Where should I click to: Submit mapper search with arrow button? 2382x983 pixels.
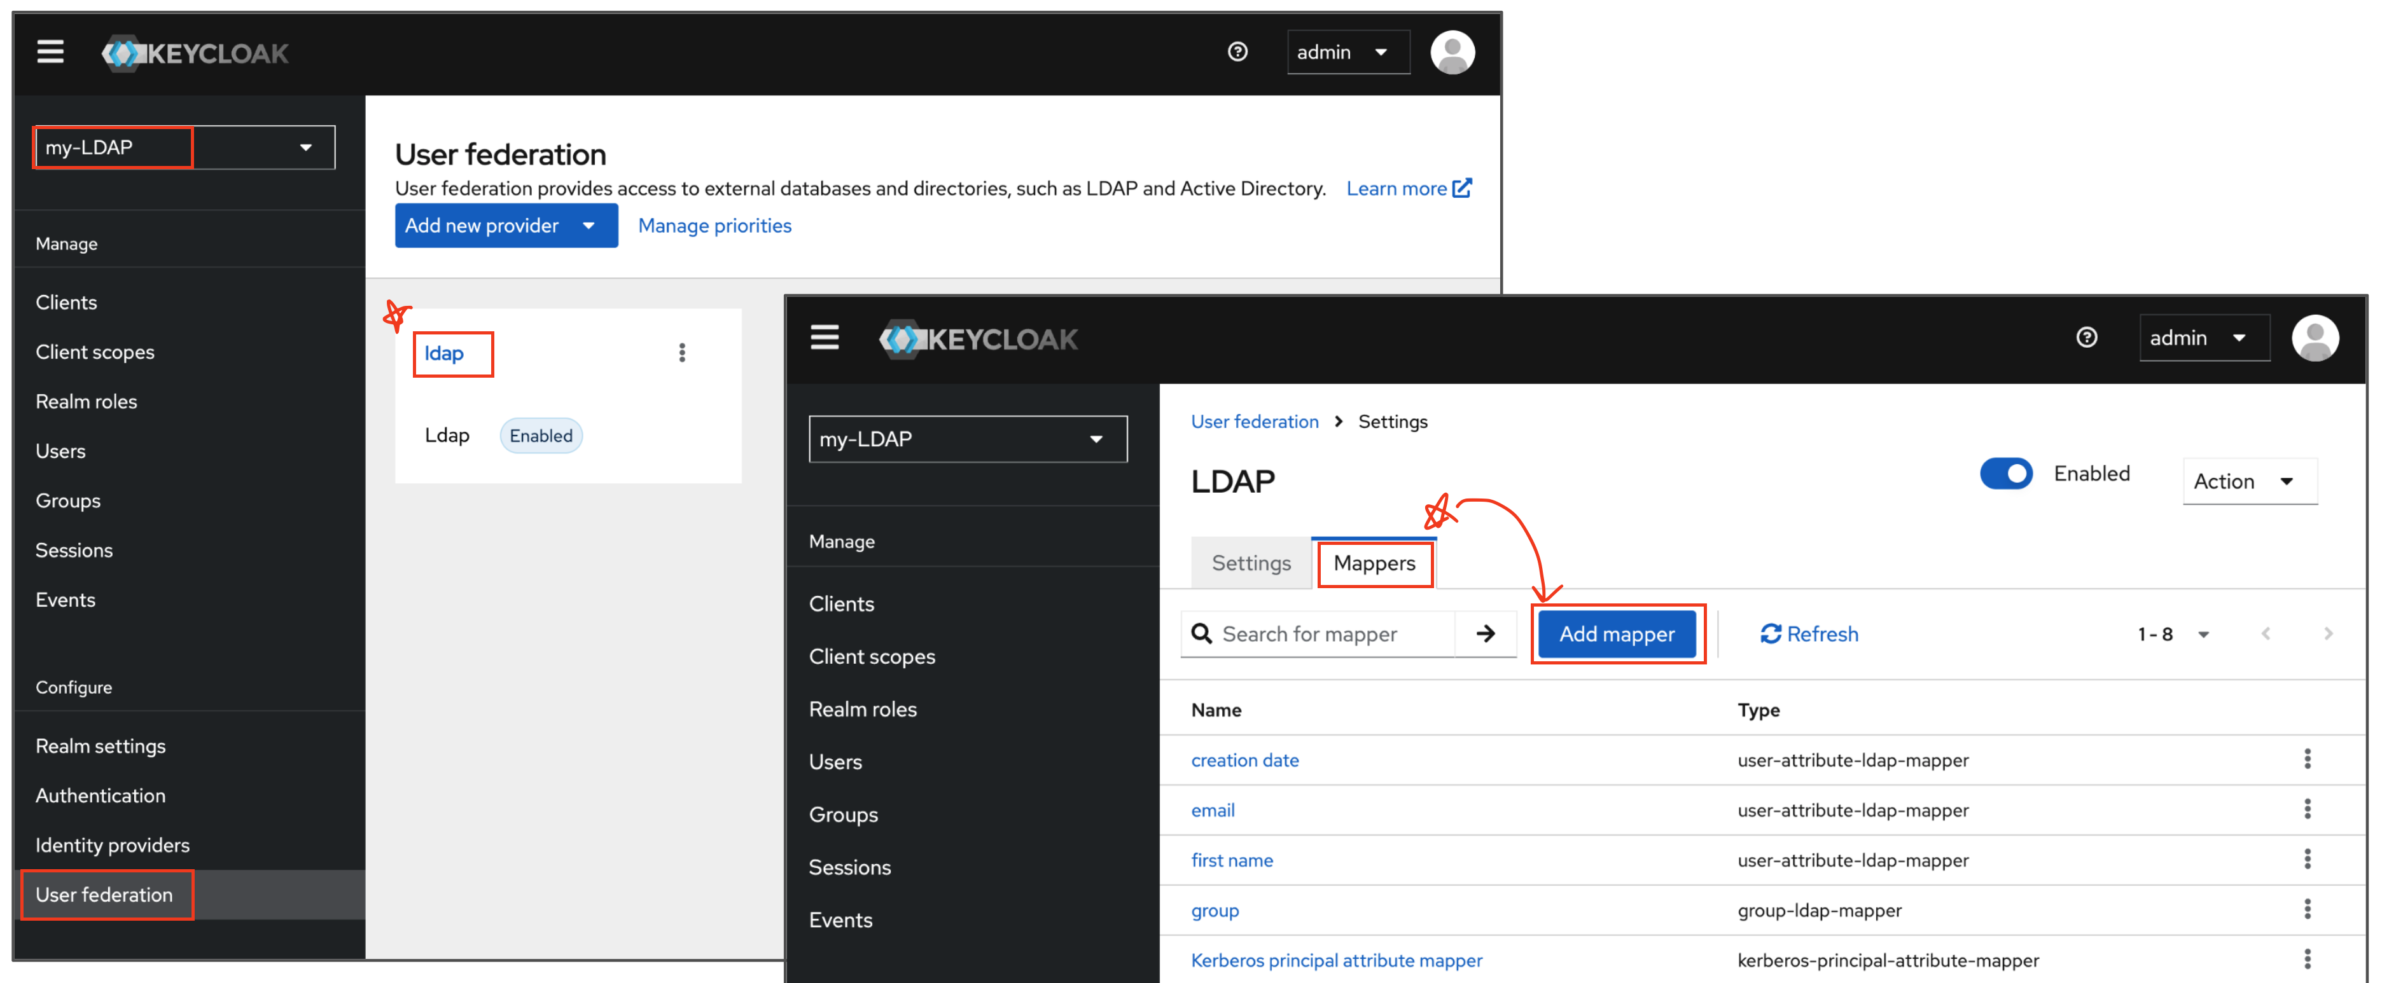[x=1485, y=634]
